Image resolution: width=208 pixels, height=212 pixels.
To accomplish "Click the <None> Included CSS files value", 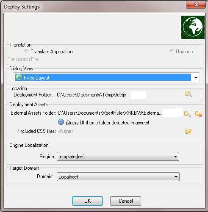I will (x=66, y=131).
